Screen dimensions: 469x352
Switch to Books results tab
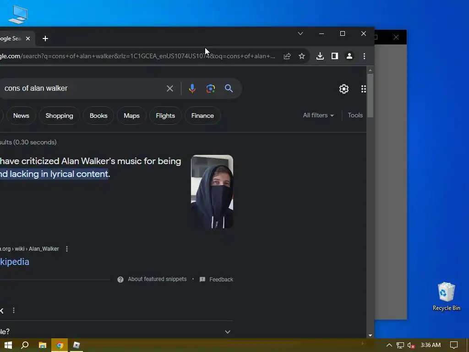pos(98,115)
